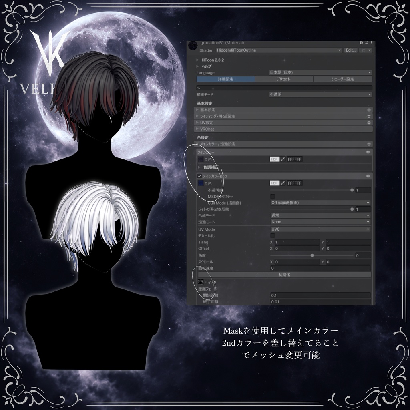
Task: Expand the 基本設定 foldout row
Action: point(283,110)
